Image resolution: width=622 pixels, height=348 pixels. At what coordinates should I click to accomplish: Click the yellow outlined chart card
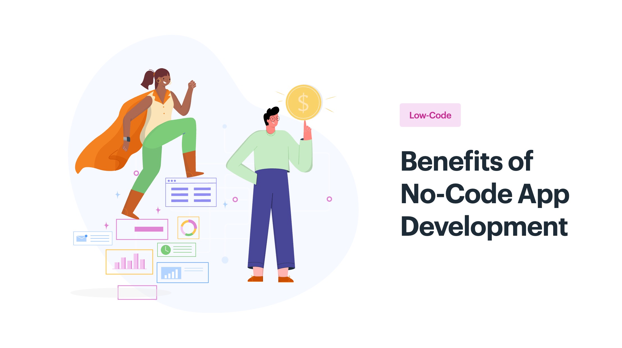(x=130, y=261)
